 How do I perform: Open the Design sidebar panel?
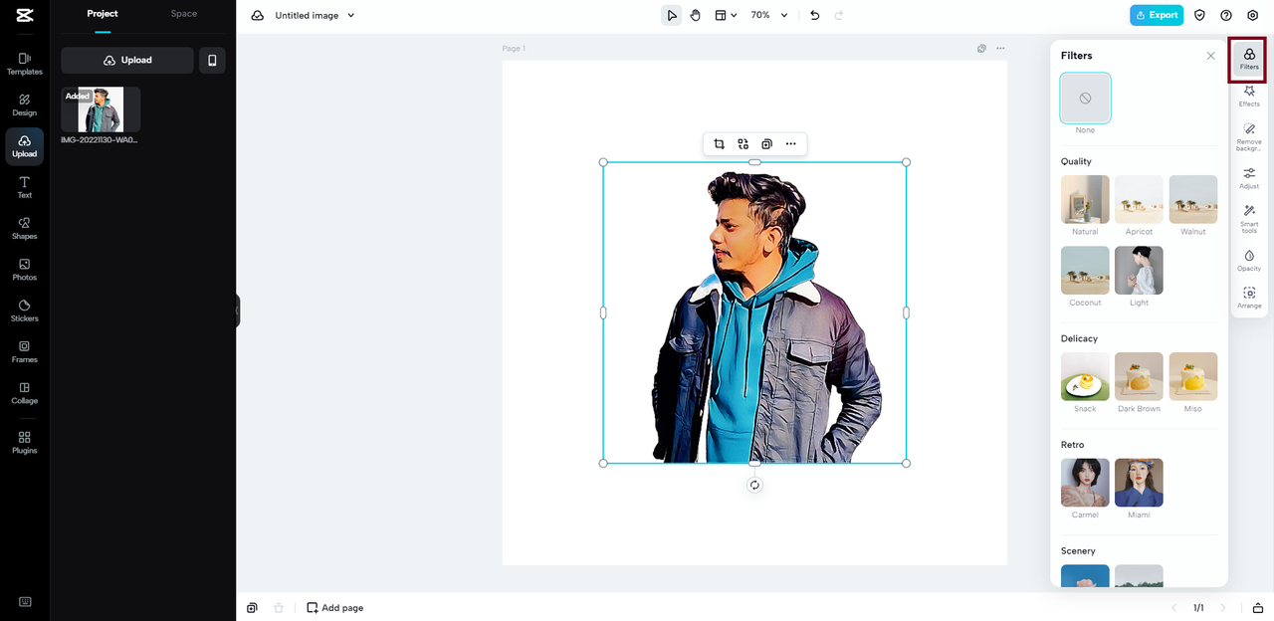(25, 104)
